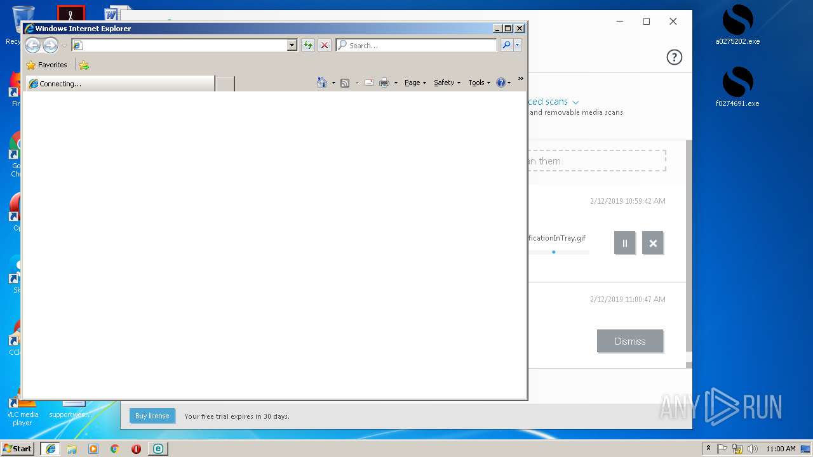Open the Tools menu

tap(480, 83)
